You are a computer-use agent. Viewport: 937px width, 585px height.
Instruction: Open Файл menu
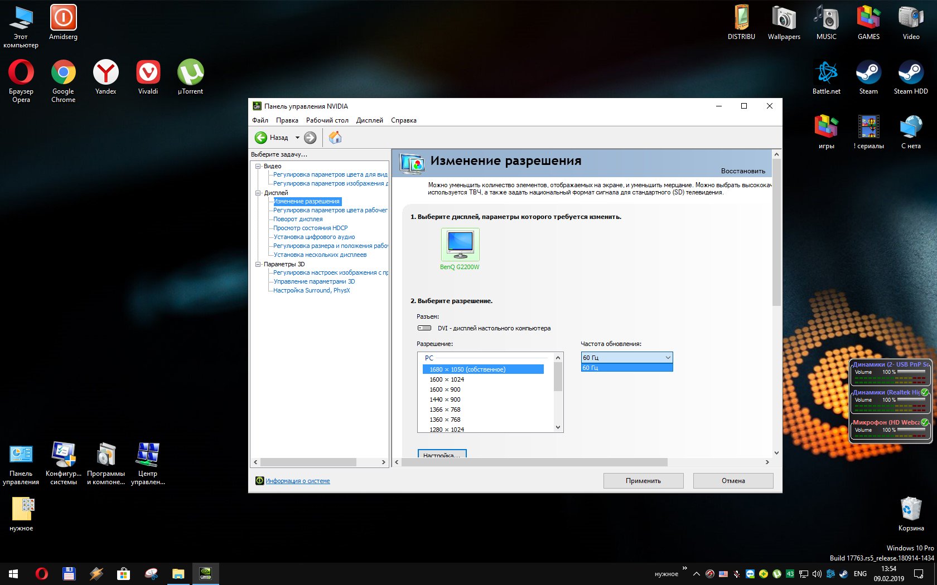coord(260,120)
